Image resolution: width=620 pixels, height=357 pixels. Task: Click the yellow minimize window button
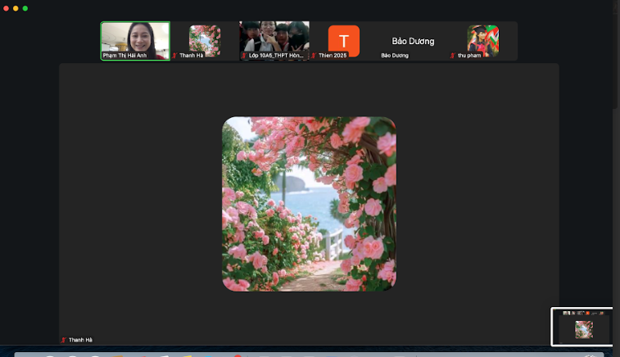(15, 8)
